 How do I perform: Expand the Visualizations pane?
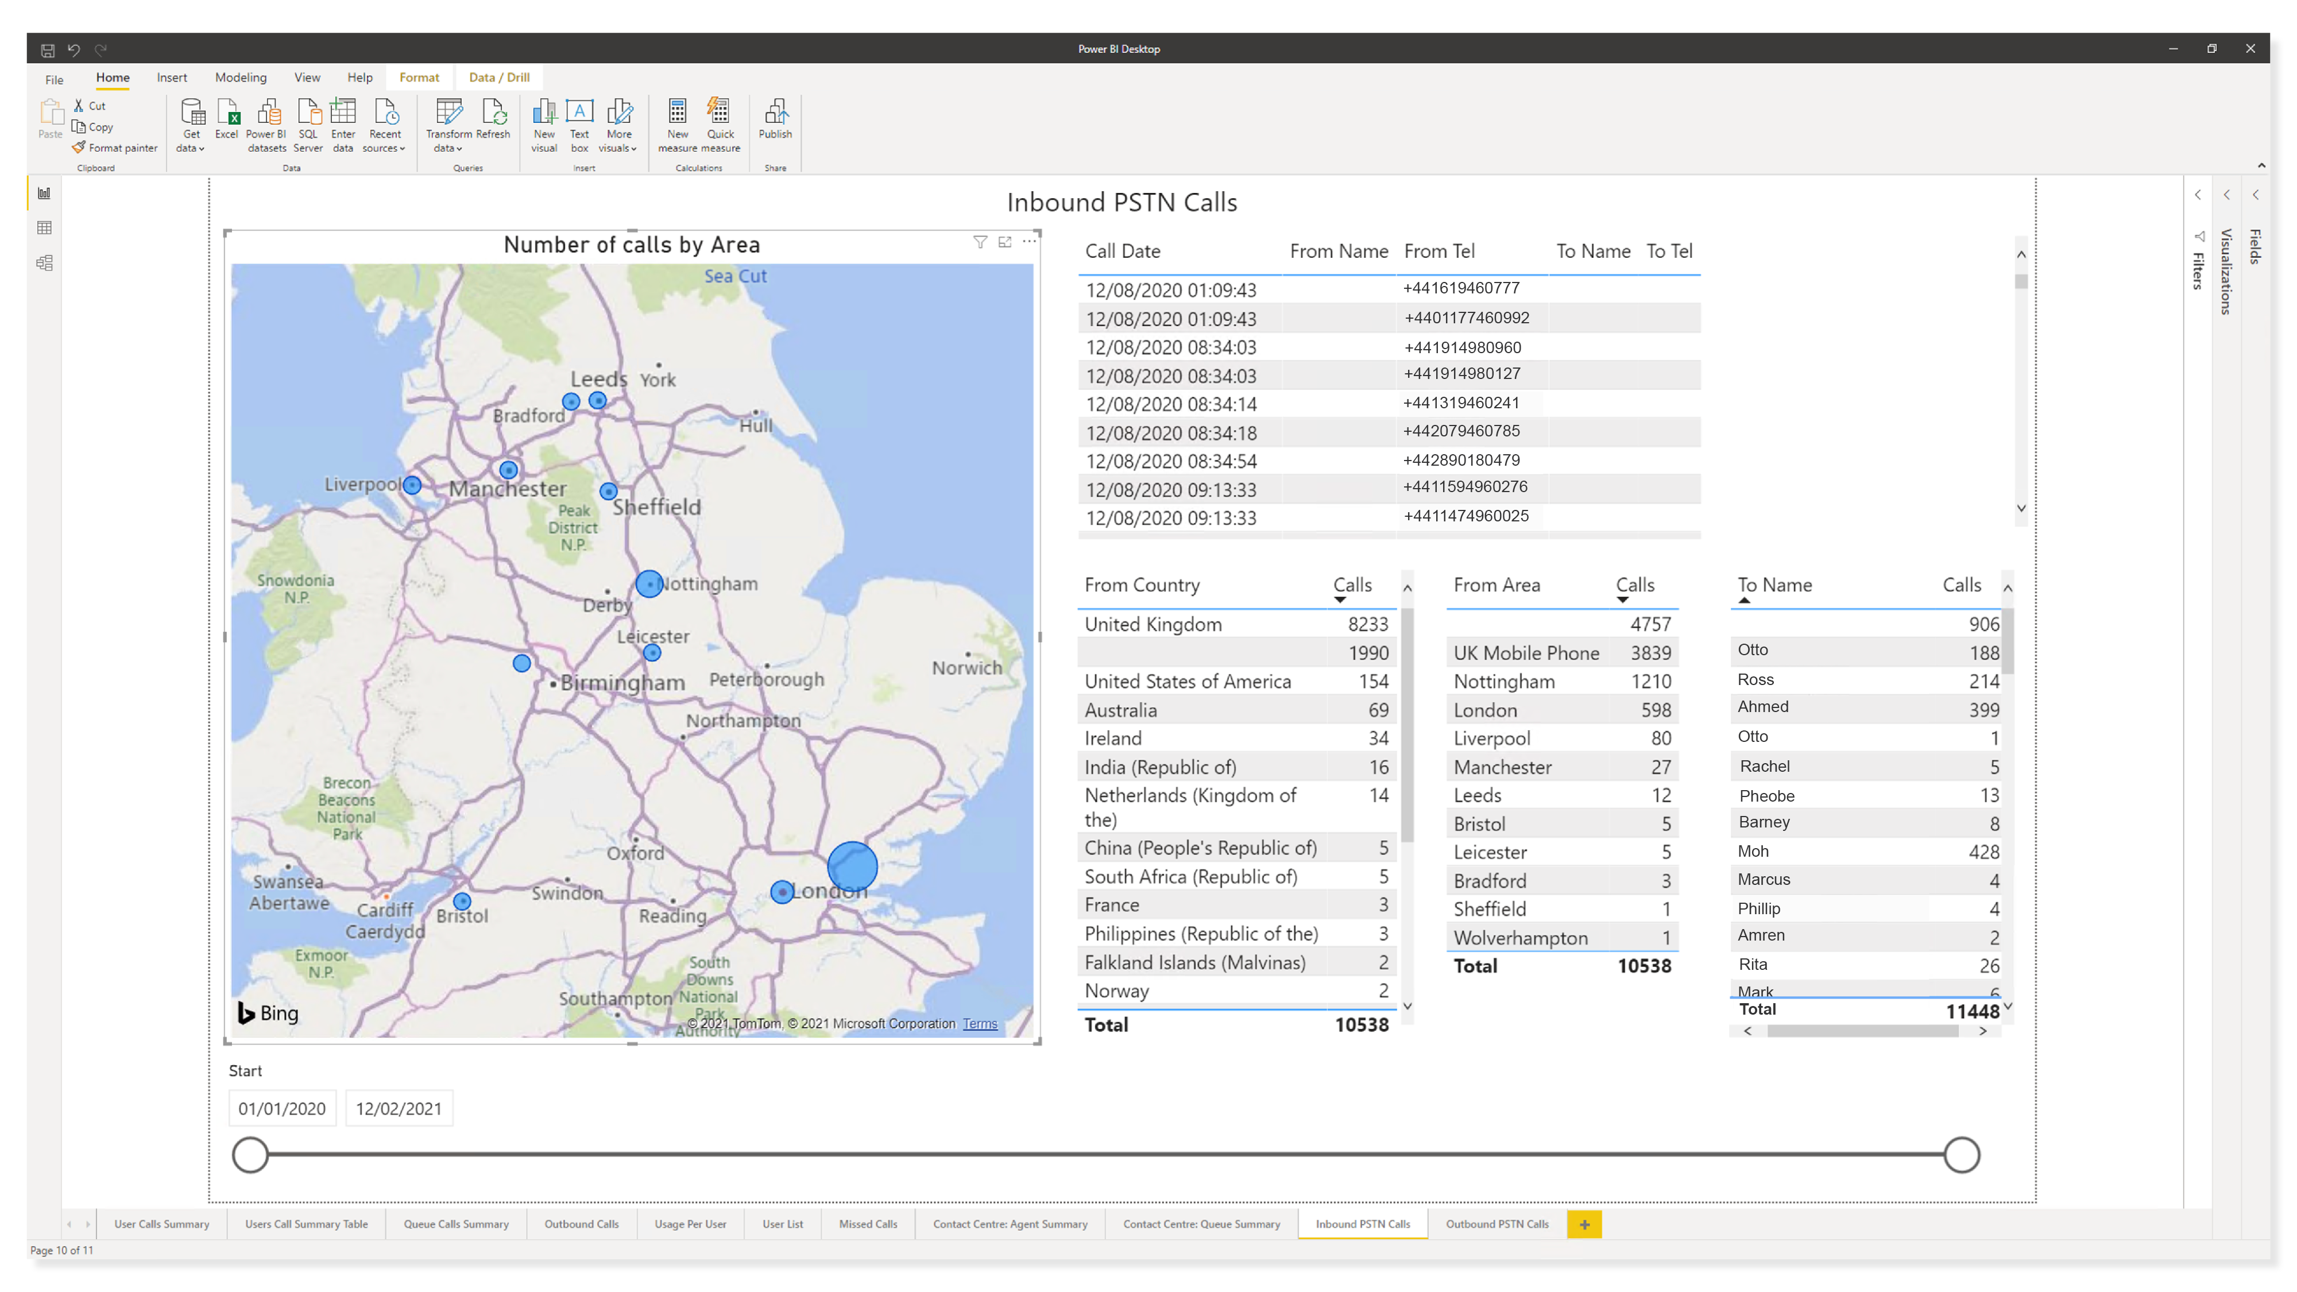pos(2226,195)
